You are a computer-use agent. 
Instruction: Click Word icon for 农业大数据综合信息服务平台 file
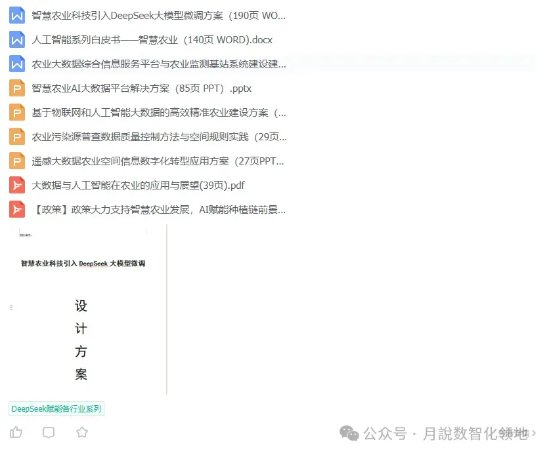(x=16, y=64)
